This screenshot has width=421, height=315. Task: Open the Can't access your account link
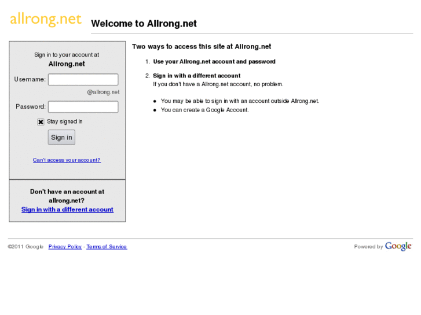pos(67,160)
